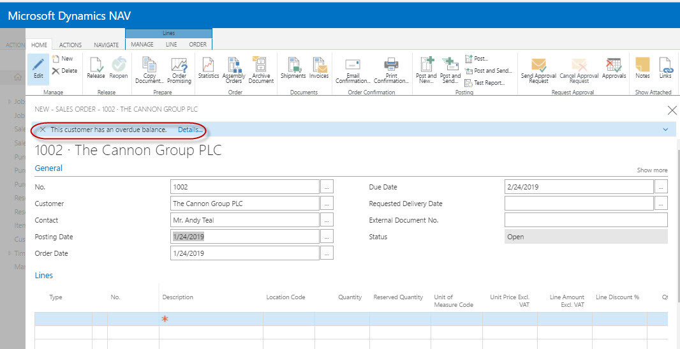Click the Description column header
The image size is (680, 349).
coord(178,297)
